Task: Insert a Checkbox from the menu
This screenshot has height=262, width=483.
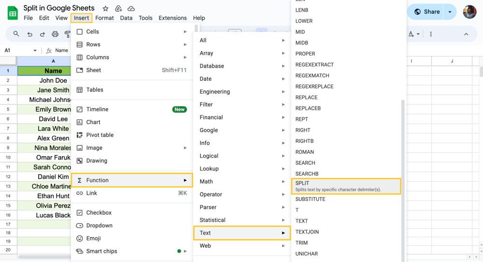Action: [x=99, y=213]
